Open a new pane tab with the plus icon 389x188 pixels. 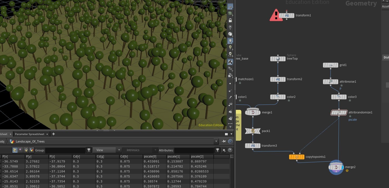[53, 134]
